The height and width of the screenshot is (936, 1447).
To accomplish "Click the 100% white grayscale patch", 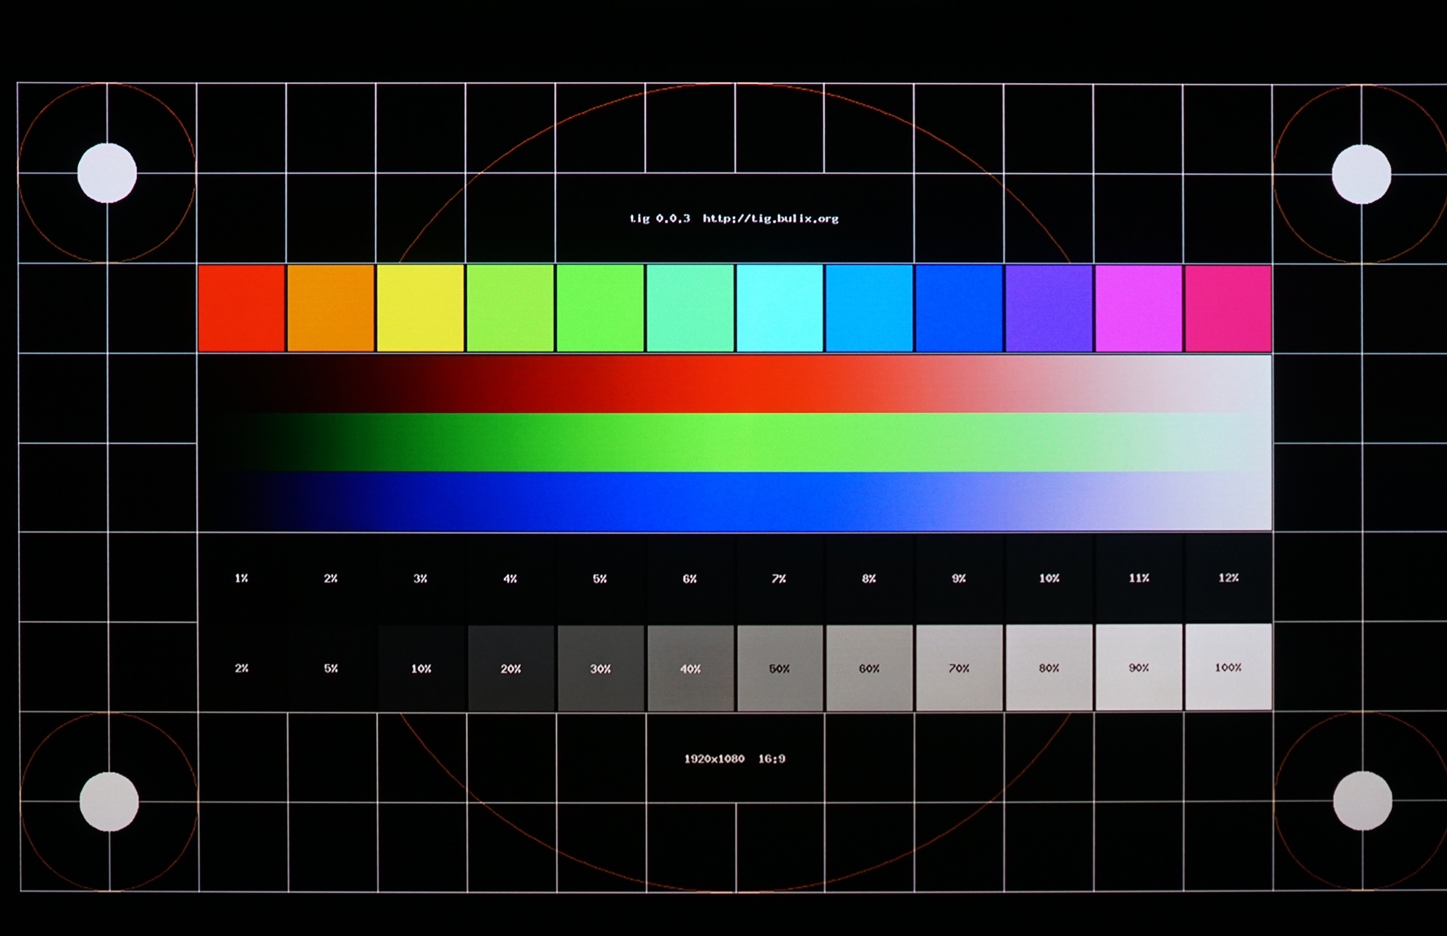I will 1228,667.
